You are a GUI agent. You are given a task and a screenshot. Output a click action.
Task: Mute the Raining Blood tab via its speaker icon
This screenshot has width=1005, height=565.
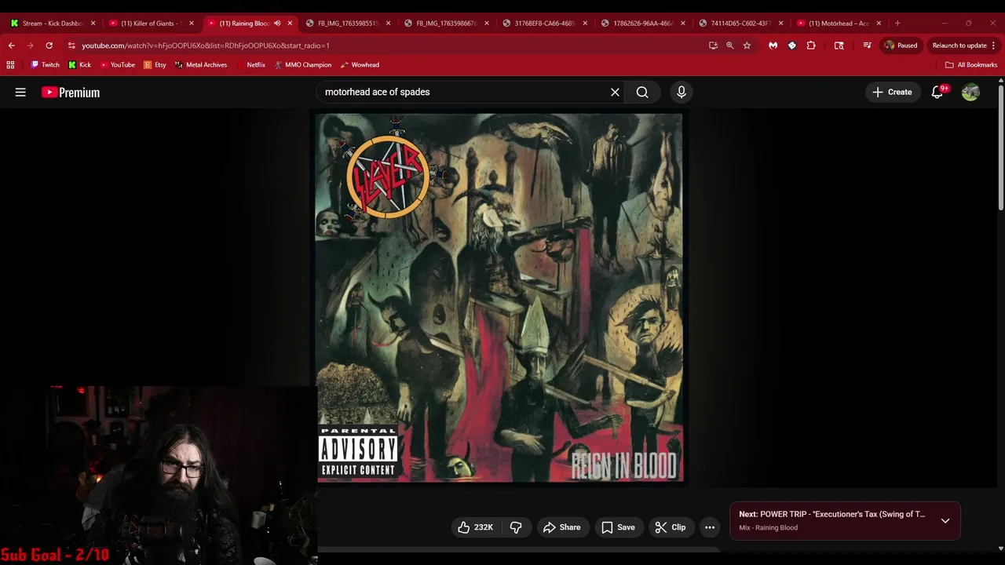pyautogui.click(x=277, y=24)
